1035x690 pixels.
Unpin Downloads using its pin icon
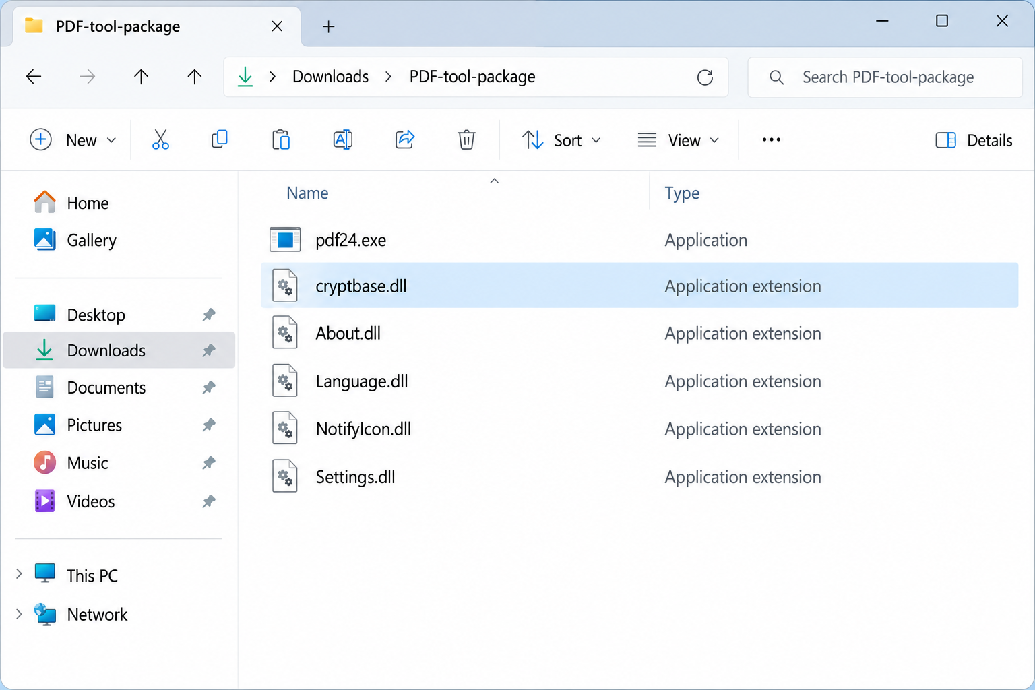(x=209, y=350)
